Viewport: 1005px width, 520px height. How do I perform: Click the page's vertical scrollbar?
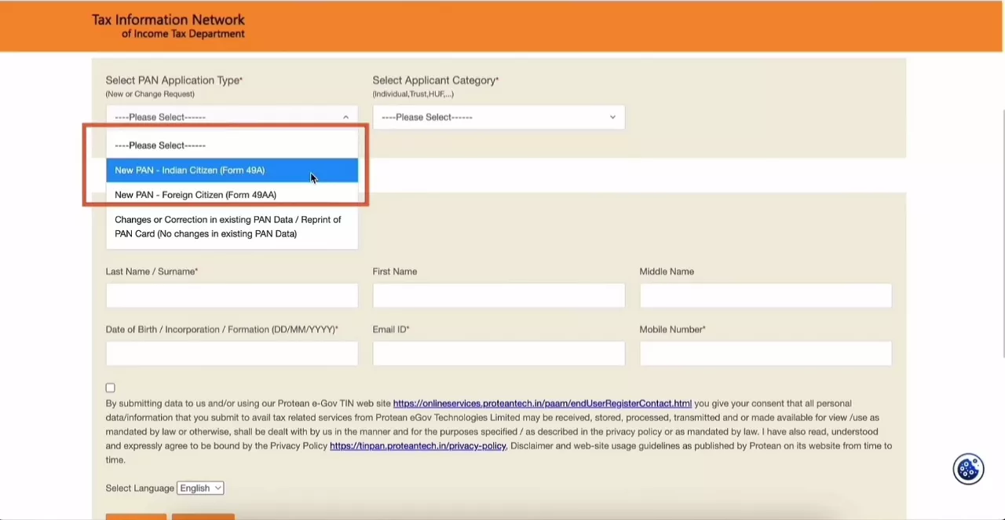coord(1002,236)
